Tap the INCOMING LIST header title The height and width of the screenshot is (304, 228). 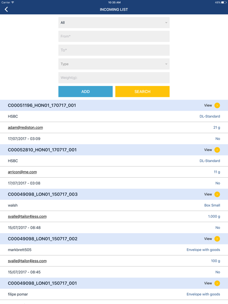[114, 9]
